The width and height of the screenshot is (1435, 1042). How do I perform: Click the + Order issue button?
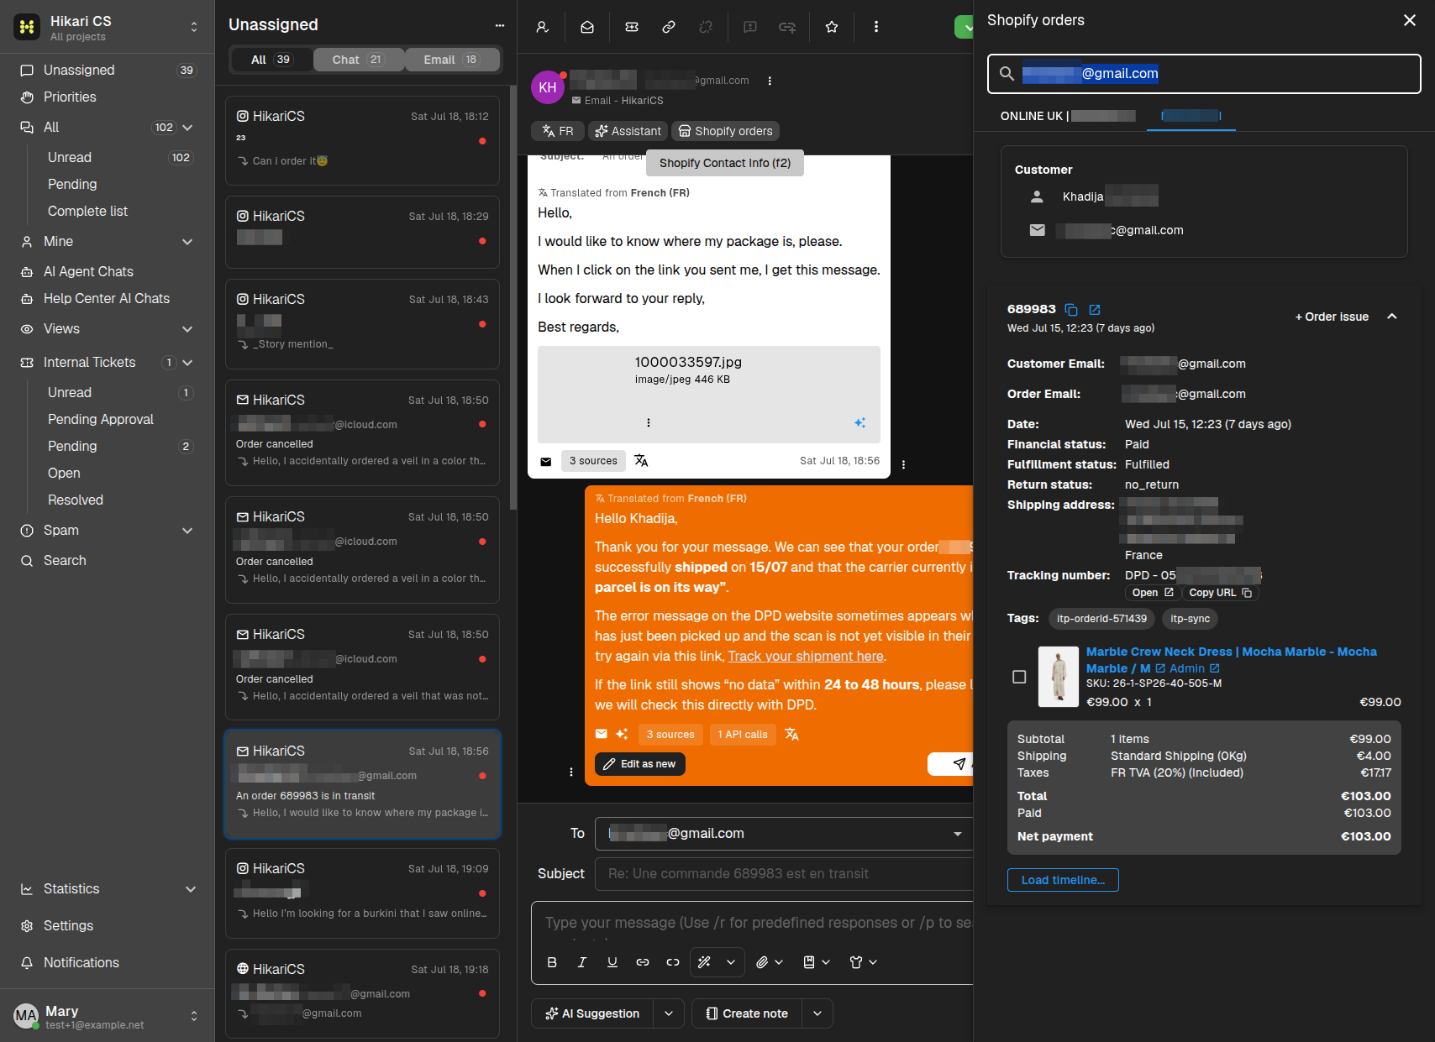coord(1332,317)
